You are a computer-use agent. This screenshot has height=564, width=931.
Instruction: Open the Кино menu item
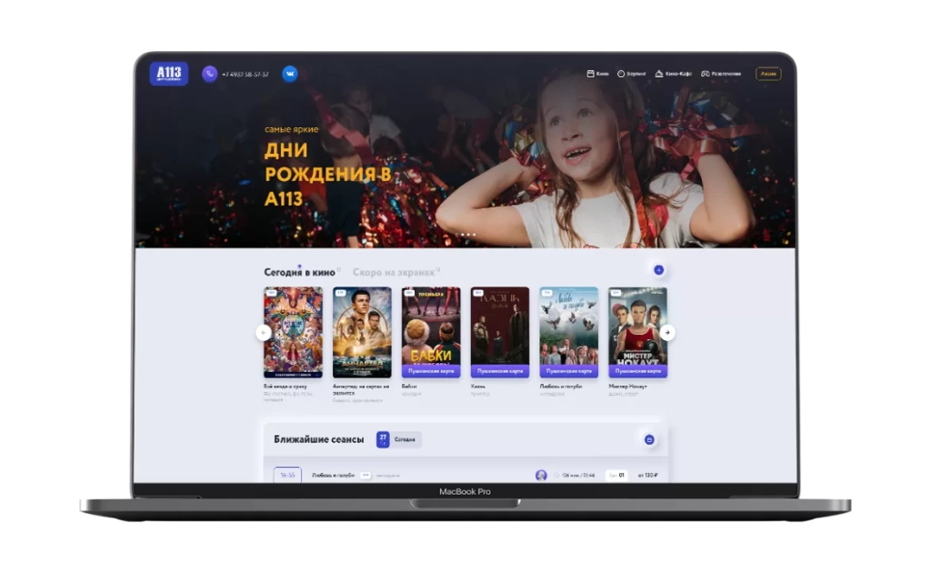(x=598, y=74)
